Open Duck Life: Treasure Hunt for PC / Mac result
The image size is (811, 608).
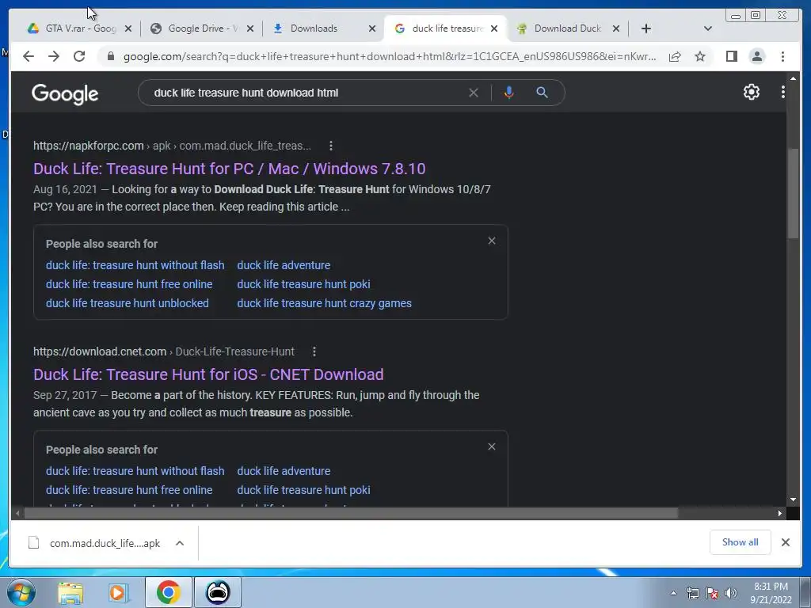pos(229,169)
